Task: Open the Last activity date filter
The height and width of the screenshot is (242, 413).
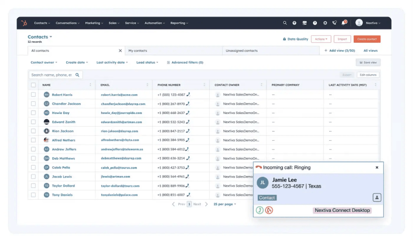Action: 112,63
